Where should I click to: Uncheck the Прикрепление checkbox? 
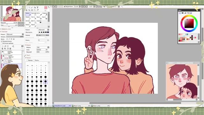coord(2,41)
